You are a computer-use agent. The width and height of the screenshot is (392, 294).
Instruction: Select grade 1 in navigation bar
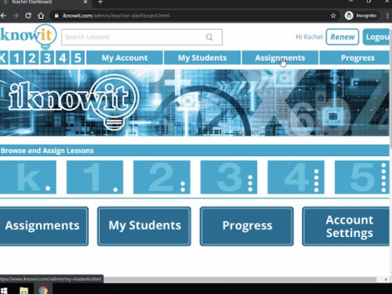(x=17, y=57)
